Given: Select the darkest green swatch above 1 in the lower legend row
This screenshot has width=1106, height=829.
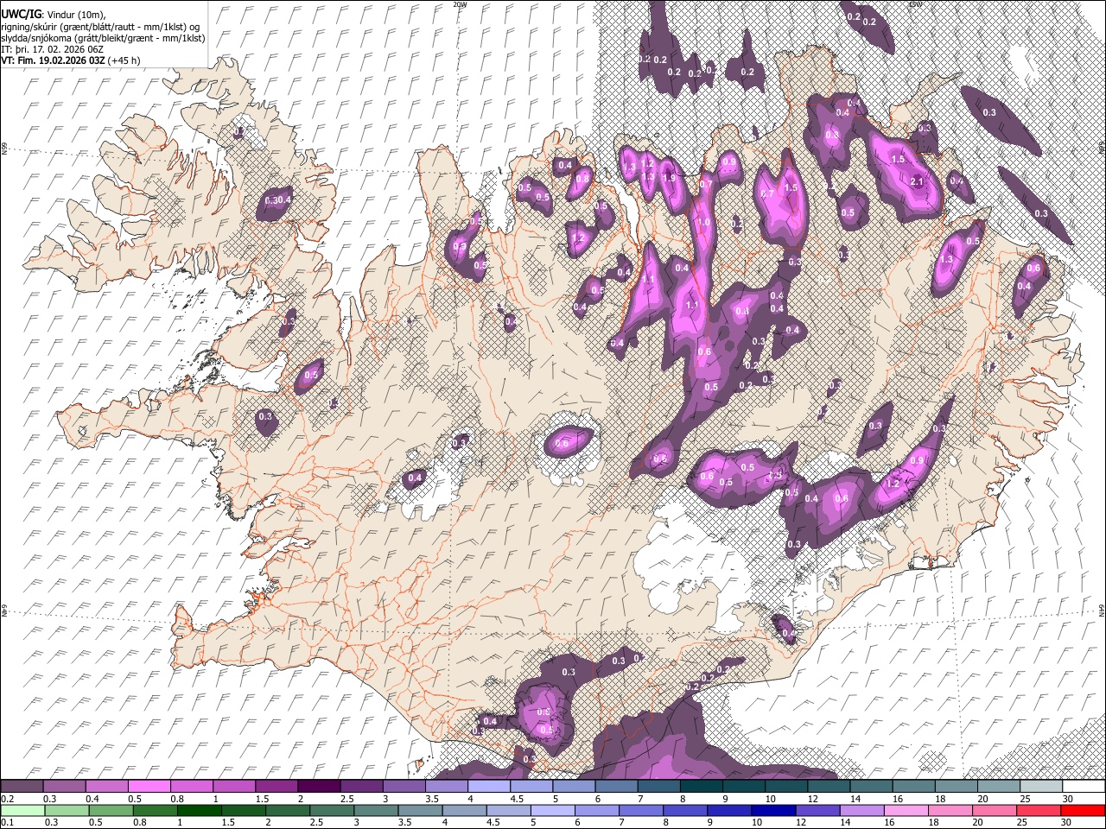Looking at the screenshot, I should coord(198,810).
